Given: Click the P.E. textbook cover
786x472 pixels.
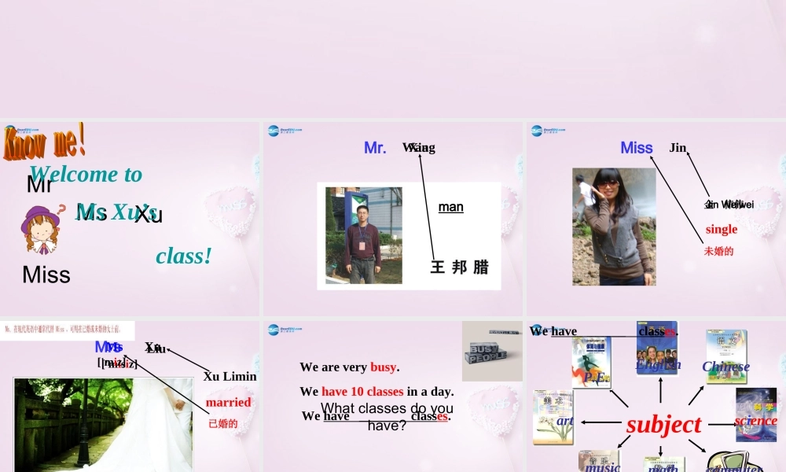Looking at the screenshot, I should pos(591,363).
